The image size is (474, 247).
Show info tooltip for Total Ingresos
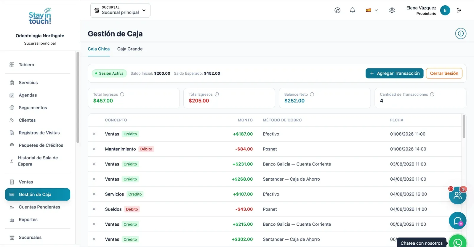pos(122,94)
